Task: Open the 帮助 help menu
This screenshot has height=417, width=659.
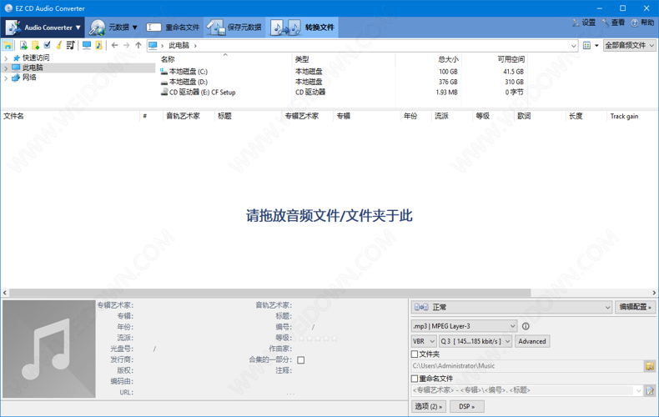Action: pos(642,23)
